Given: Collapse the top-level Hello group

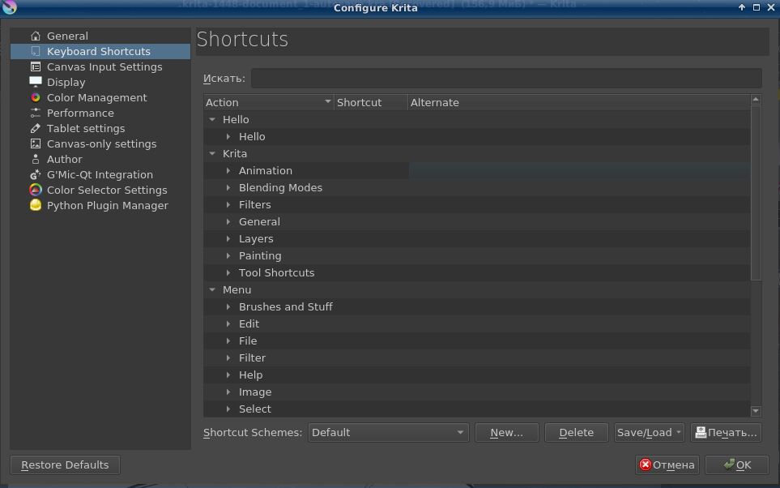Looking at the screenshot, I should tap(212, 119).
